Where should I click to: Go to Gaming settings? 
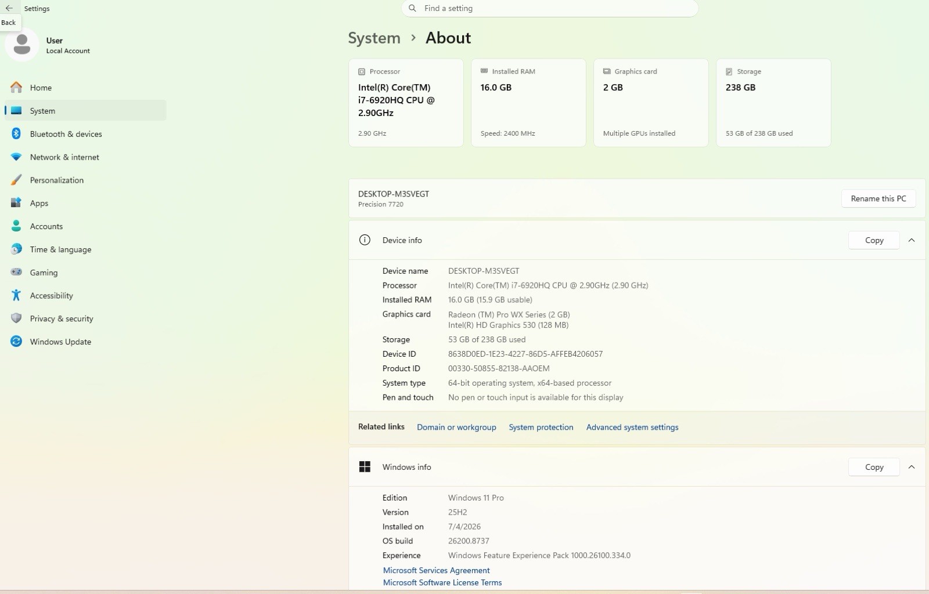(x=85, y=273)
